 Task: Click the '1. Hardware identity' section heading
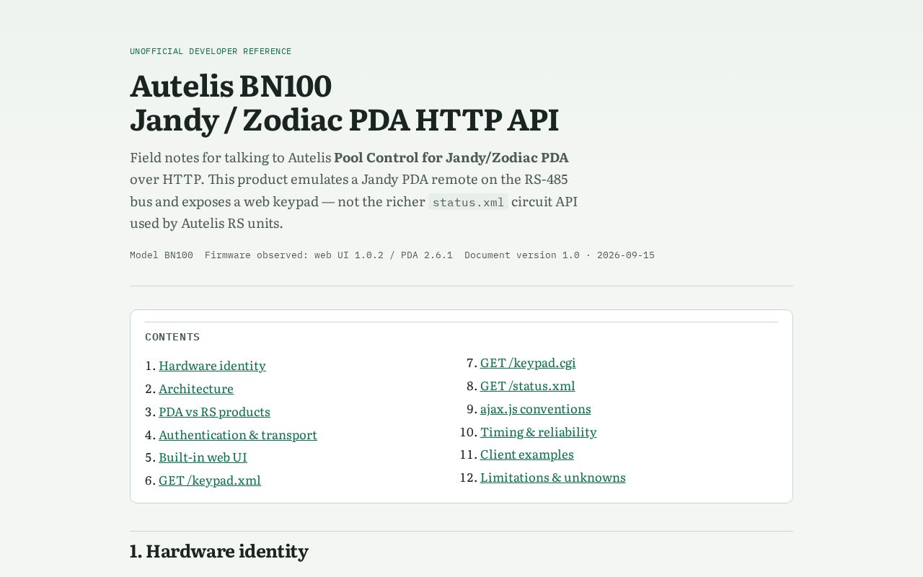point(219,551)
